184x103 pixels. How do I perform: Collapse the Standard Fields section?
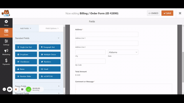tap(38, 38)
